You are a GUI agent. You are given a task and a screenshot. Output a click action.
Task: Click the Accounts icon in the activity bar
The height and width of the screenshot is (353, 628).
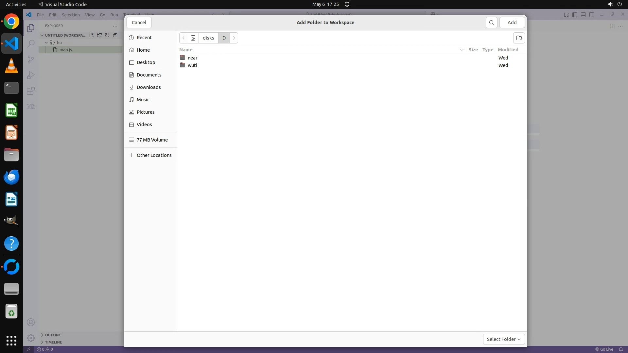31,323
